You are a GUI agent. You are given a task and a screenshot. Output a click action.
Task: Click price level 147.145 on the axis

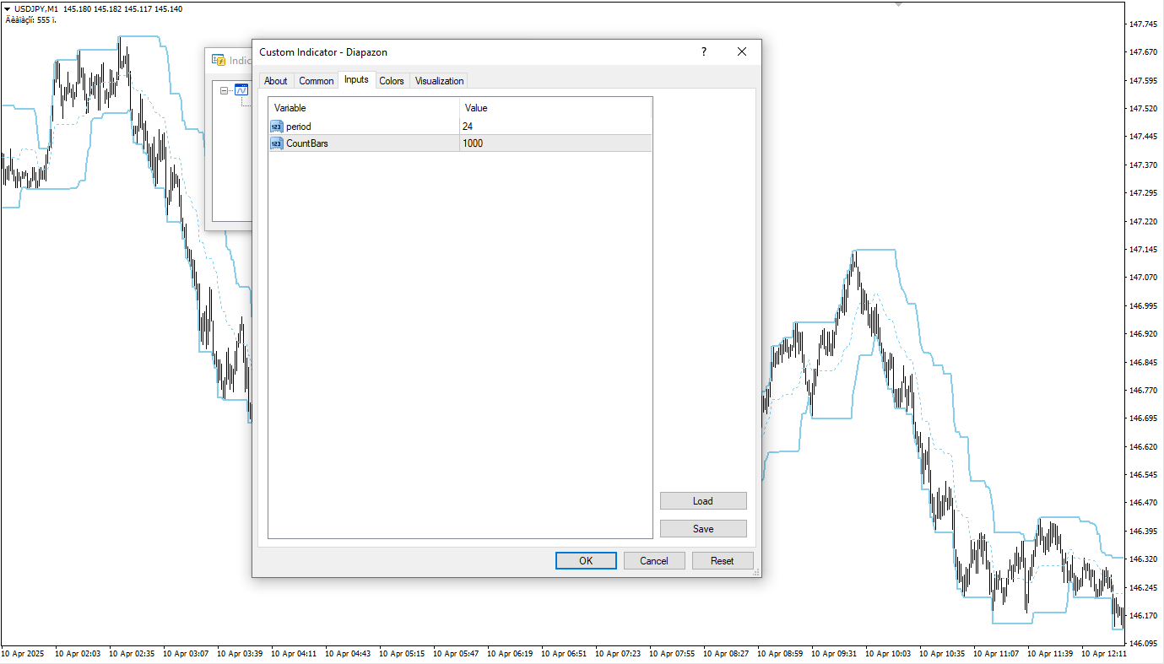[x=1142, y=250]
